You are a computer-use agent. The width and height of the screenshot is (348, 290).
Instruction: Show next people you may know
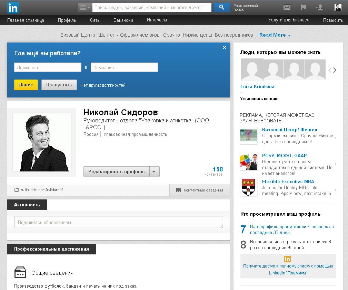coord(335,70)
